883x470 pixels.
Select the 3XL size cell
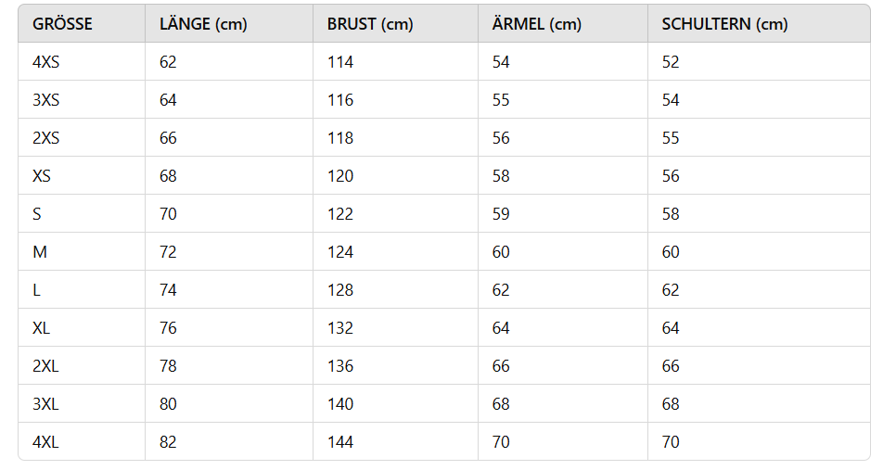45,404
